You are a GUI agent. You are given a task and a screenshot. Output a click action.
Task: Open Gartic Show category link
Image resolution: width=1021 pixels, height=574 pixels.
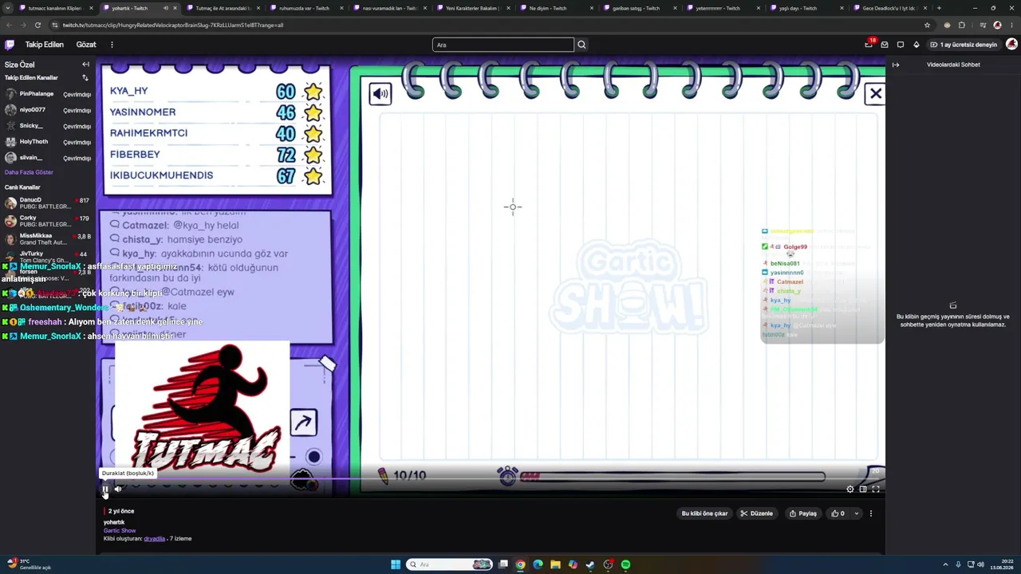pyautogui.click(x=120, y=530)
